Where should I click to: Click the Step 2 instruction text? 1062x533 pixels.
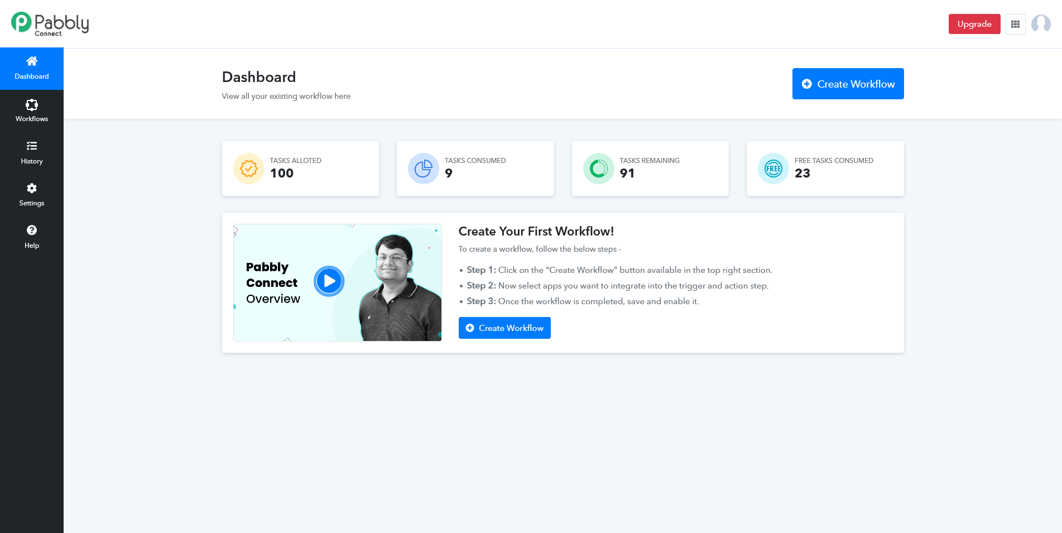click(618, 286)
